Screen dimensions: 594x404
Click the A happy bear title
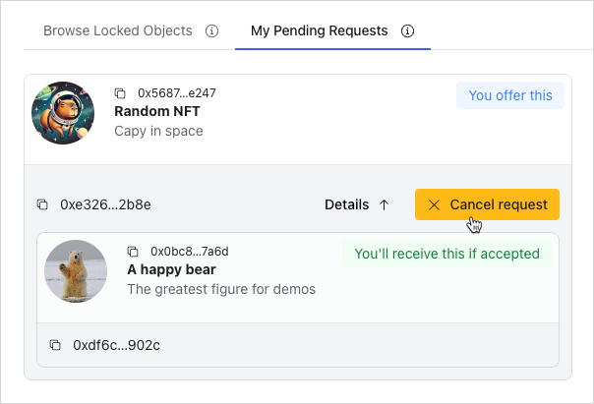coord(171,269)
